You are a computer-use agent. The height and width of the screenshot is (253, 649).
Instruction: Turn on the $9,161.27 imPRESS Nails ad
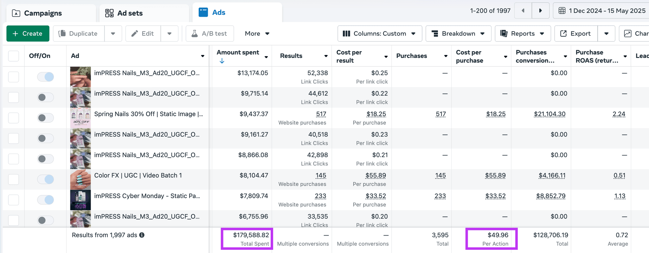coord(45,138)
